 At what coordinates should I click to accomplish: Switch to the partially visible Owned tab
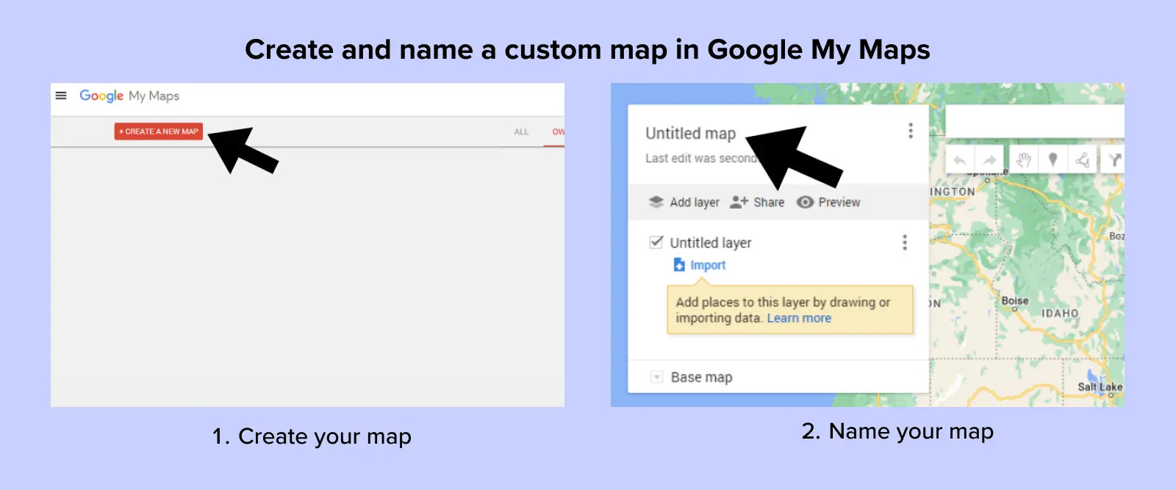(x=559, y=132)
